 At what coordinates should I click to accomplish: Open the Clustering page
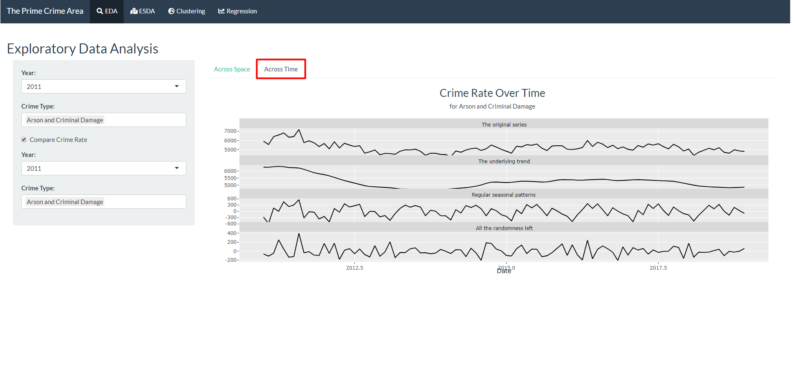[191, 11]
